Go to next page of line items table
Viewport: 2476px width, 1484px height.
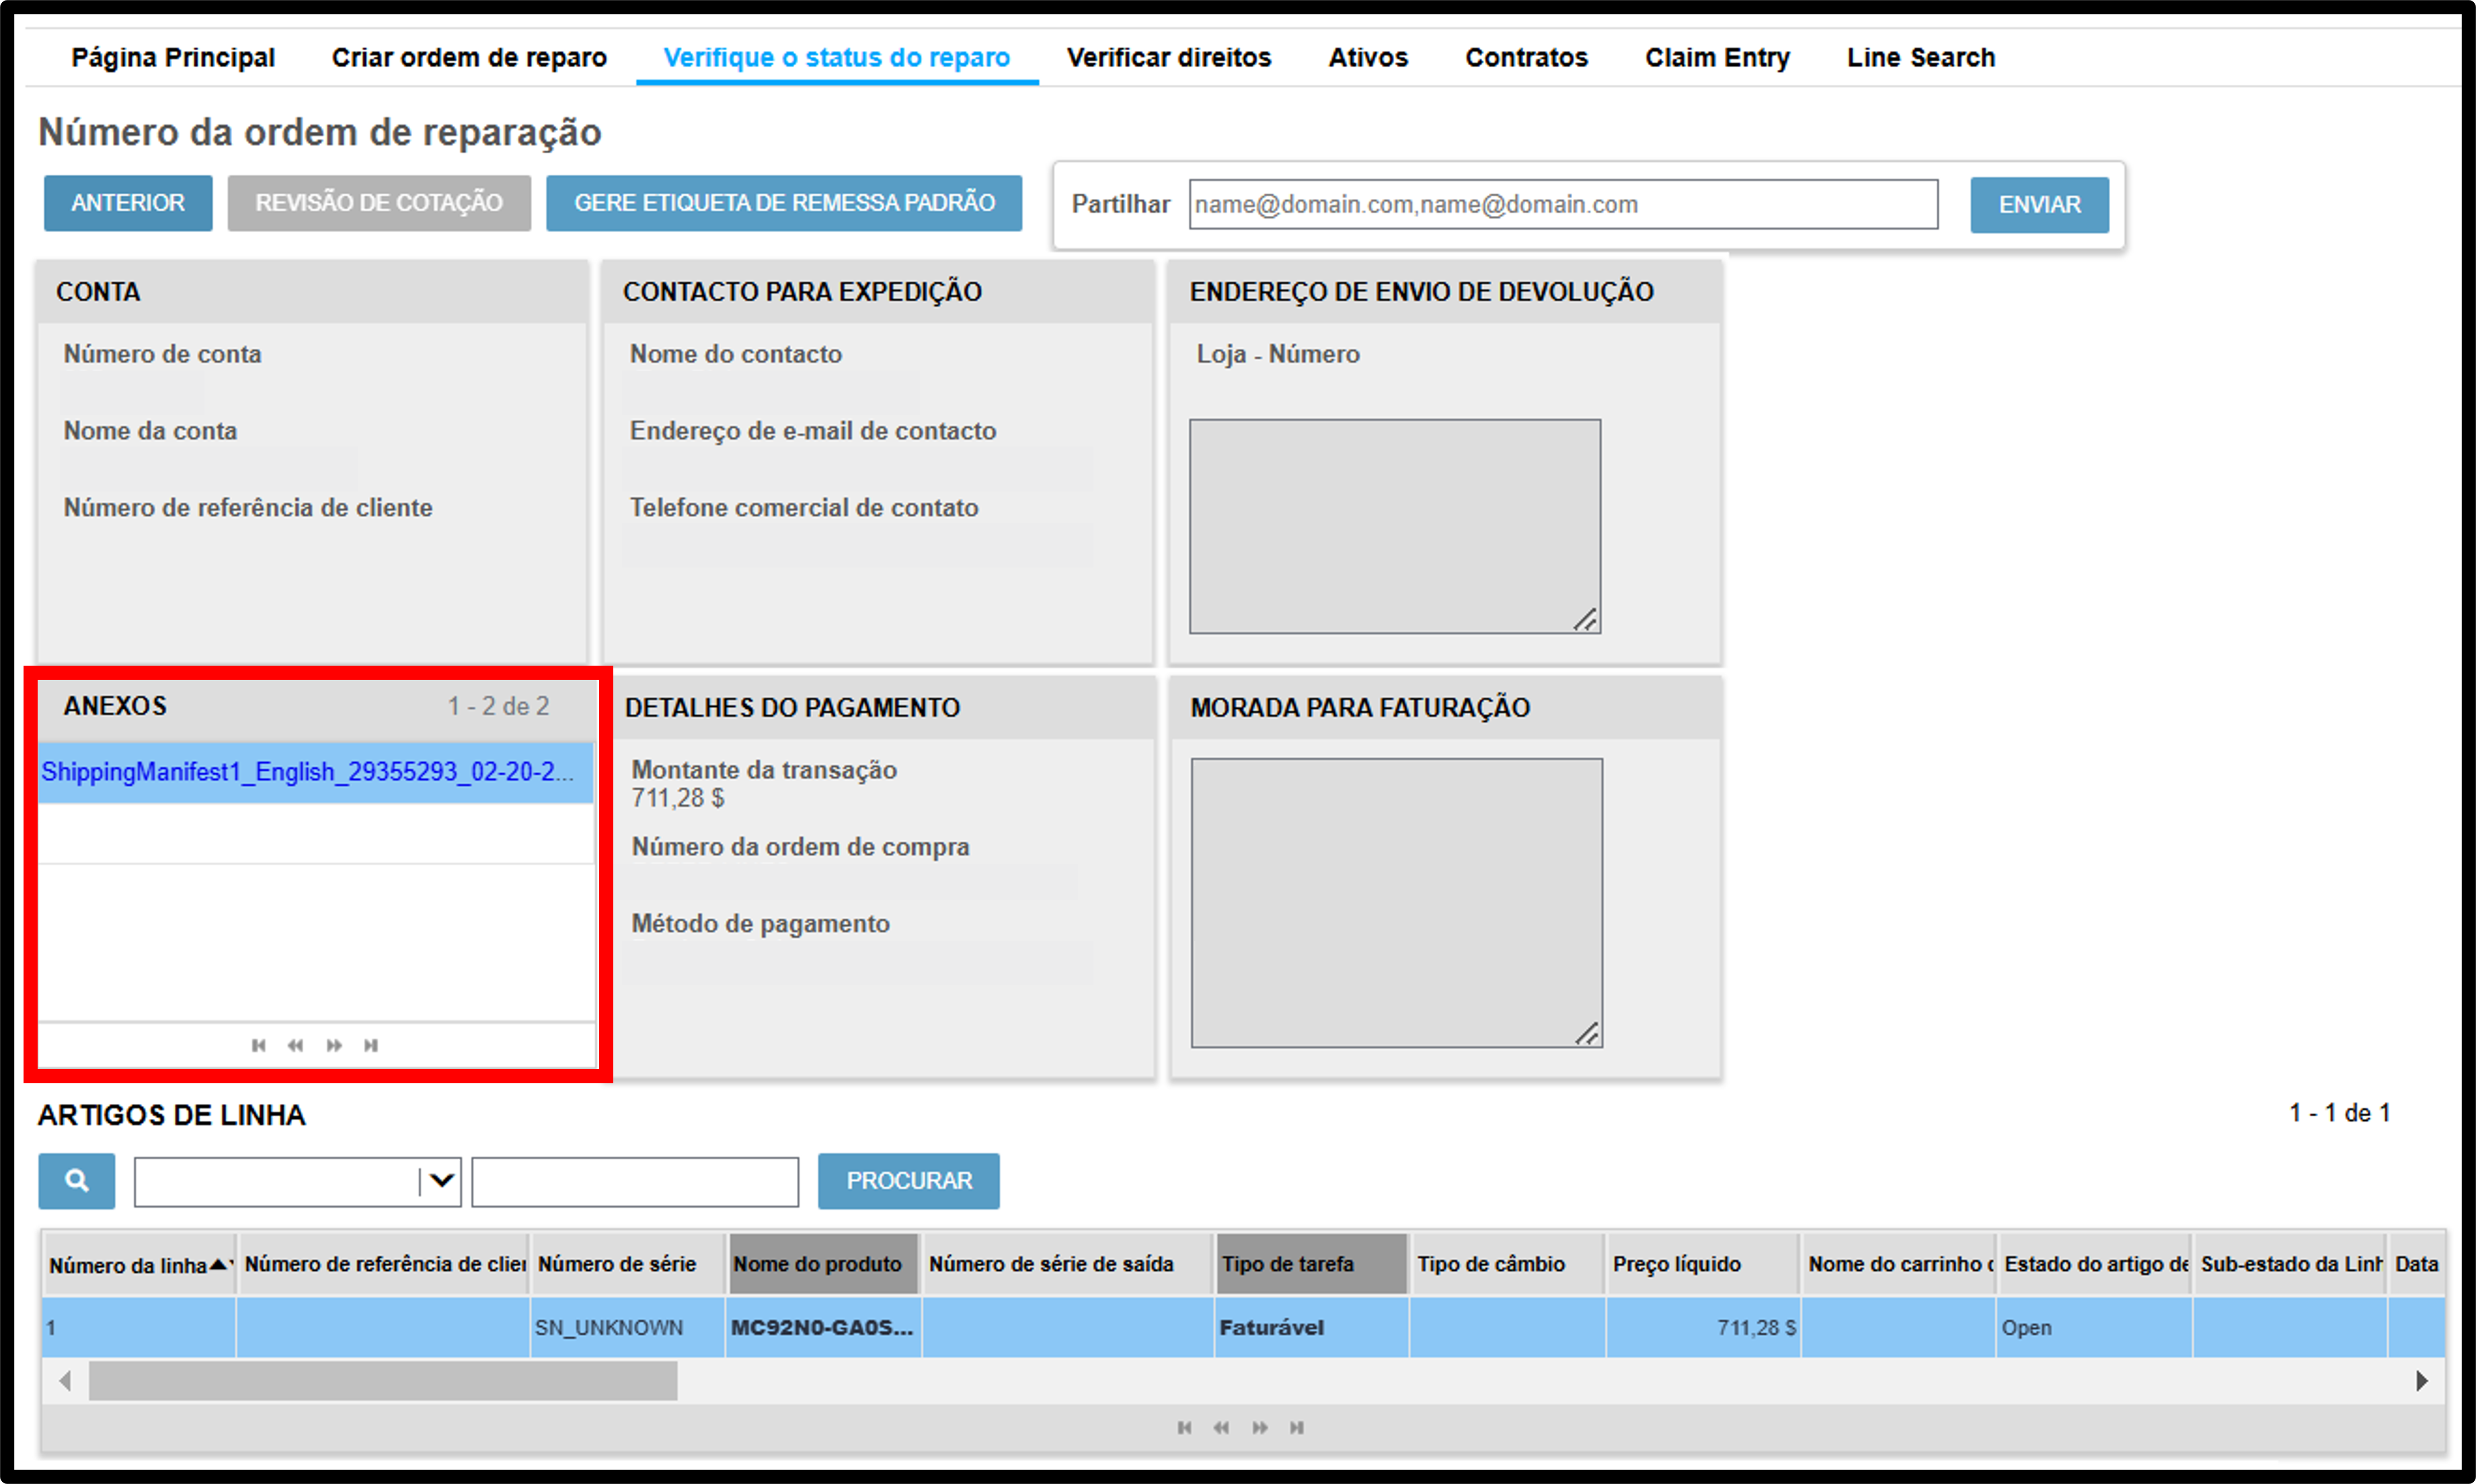1260,1427
